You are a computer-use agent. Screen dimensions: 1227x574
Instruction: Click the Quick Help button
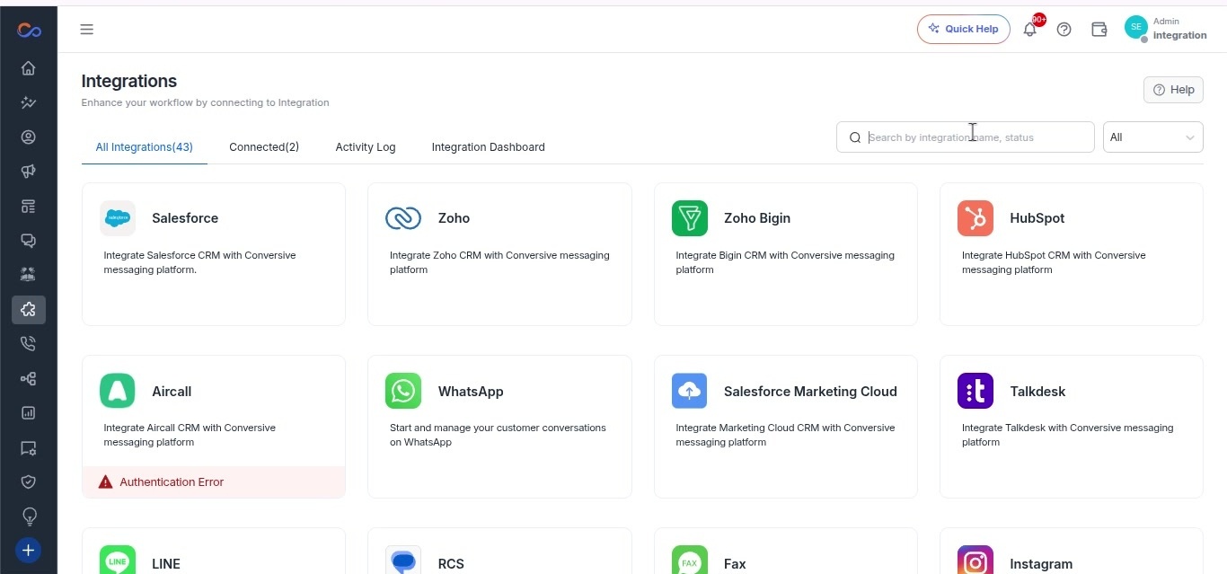[x=964, y=29]
